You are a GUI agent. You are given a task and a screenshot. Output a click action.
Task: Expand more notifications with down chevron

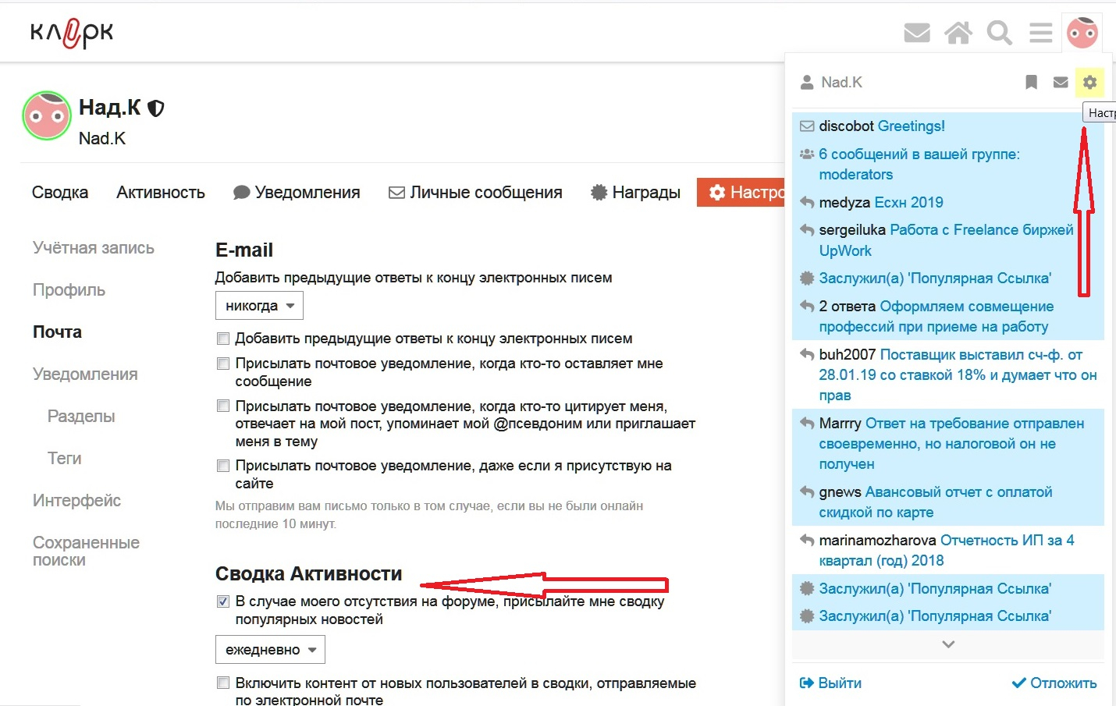pyautogui.click(x=948, y=644)
